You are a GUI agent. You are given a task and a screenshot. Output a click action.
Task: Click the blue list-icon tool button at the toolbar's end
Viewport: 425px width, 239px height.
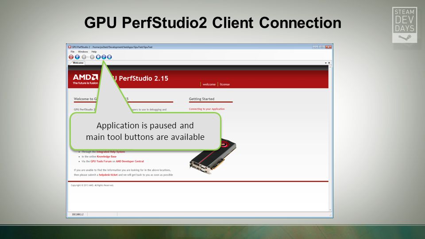pyautogui.click(x=109, y=57)
